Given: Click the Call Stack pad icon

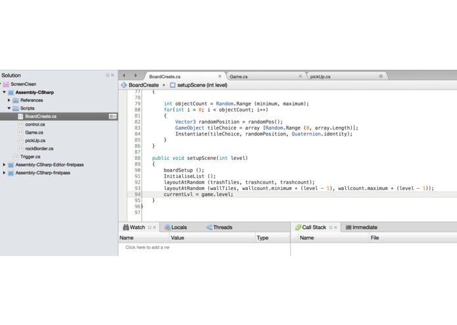Looking at the screenshot, I should click(x=298, y=228).
